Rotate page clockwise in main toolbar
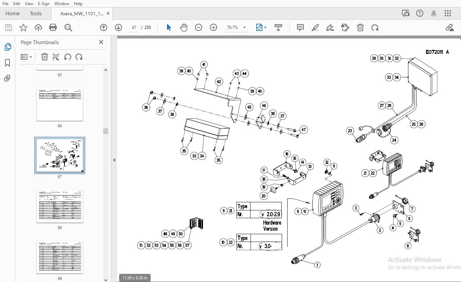The height and width of the screenshot is (282, 461). (375, 27)
